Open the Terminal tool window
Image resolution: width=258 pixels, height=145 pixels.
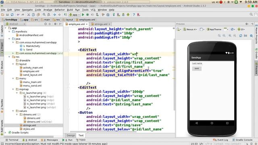click(12, 140)
